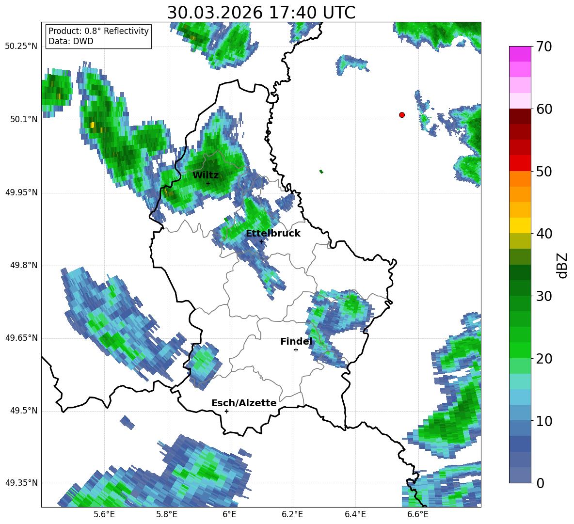Click the 6°E longitude label
The width and height of the screenshot is (574, 524).
click(229, 514)
